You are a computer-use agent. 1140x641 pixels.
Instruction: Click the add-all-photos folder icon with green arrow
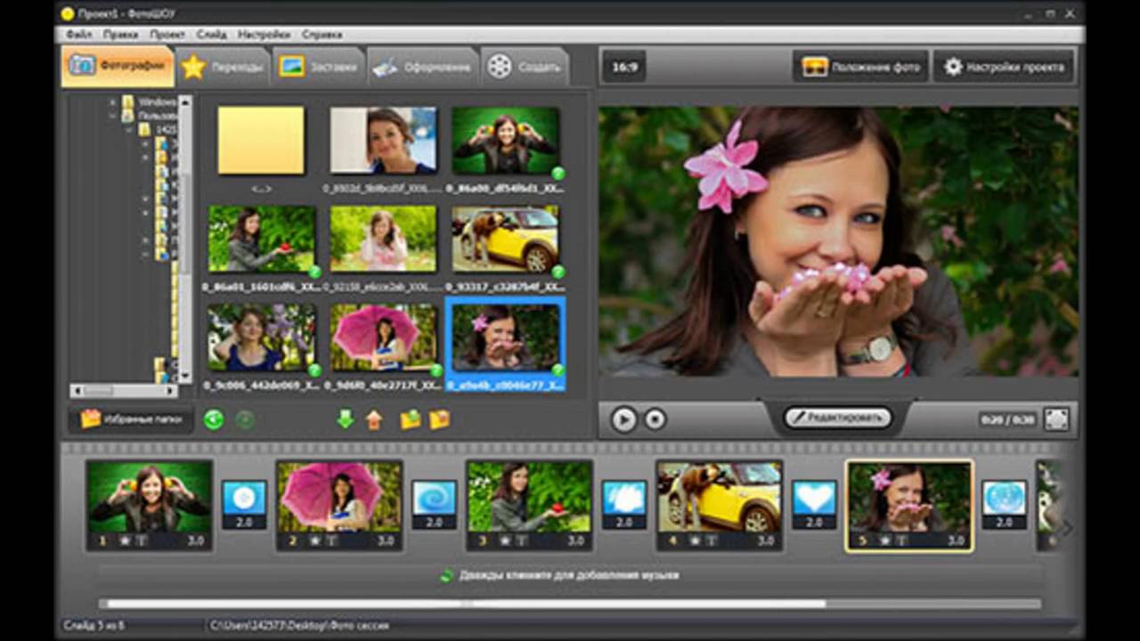point(410,419)
